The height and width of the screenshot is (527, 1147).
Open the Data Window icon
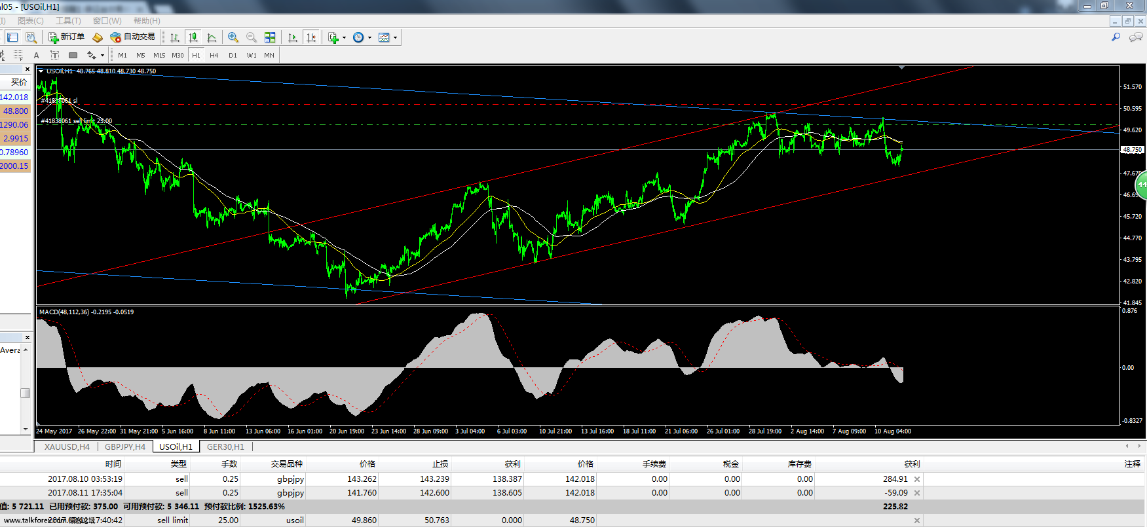(x=31, y=37)
